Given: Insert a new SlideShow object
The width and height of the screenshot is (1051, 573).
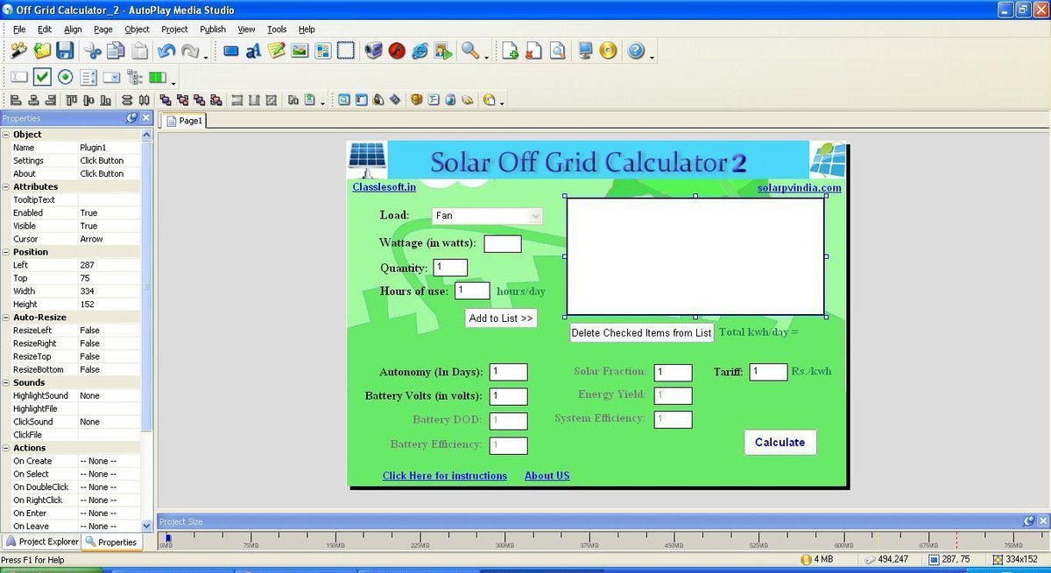Looking at the screenshot, I should pyautogui.click(x=443, y=51).
